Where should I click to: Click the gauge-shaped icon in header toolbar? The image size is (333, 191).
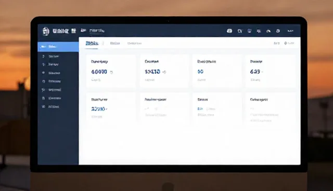pos(268,31)
